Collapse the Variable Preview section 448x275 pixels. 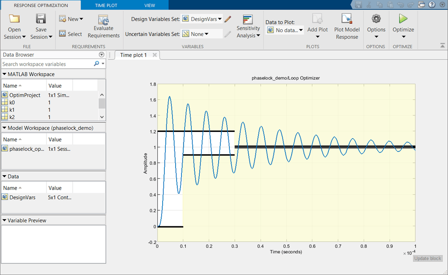4,220
